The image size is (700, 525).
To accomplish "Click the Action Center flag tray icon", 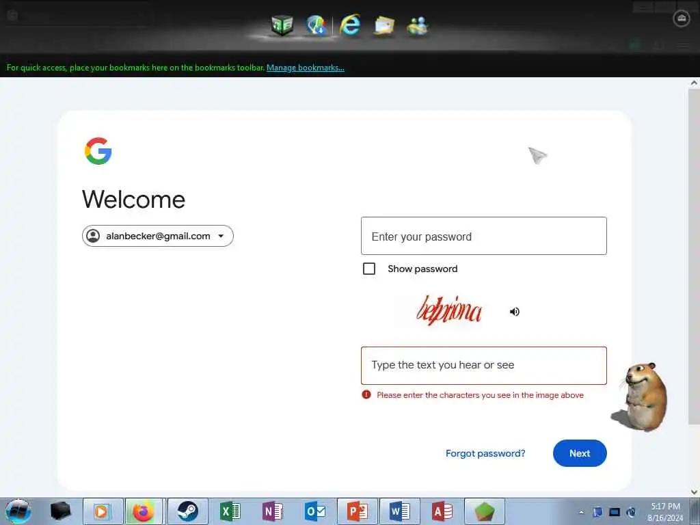I will tap(597, 512).
